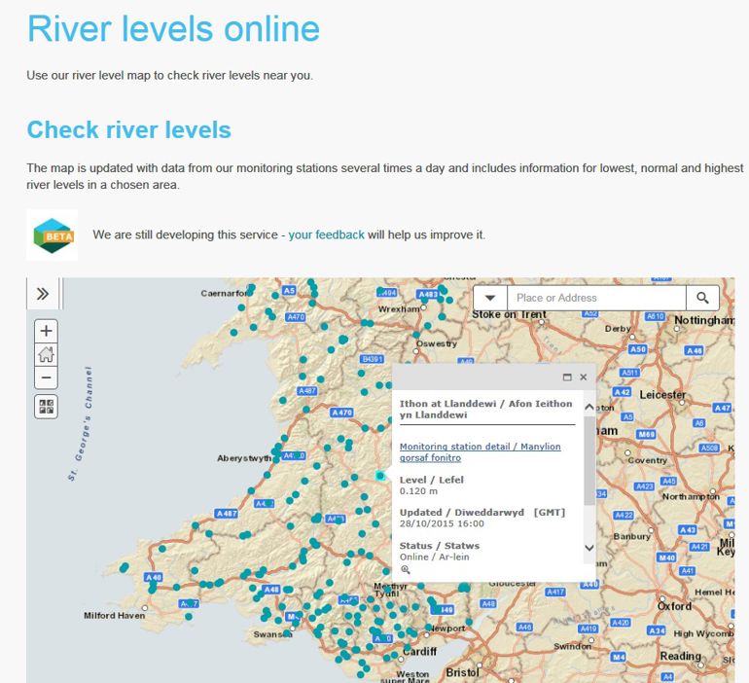Click the magnifier search button
The height and width of the screenshot is (683, 749).
pos(702,298)
